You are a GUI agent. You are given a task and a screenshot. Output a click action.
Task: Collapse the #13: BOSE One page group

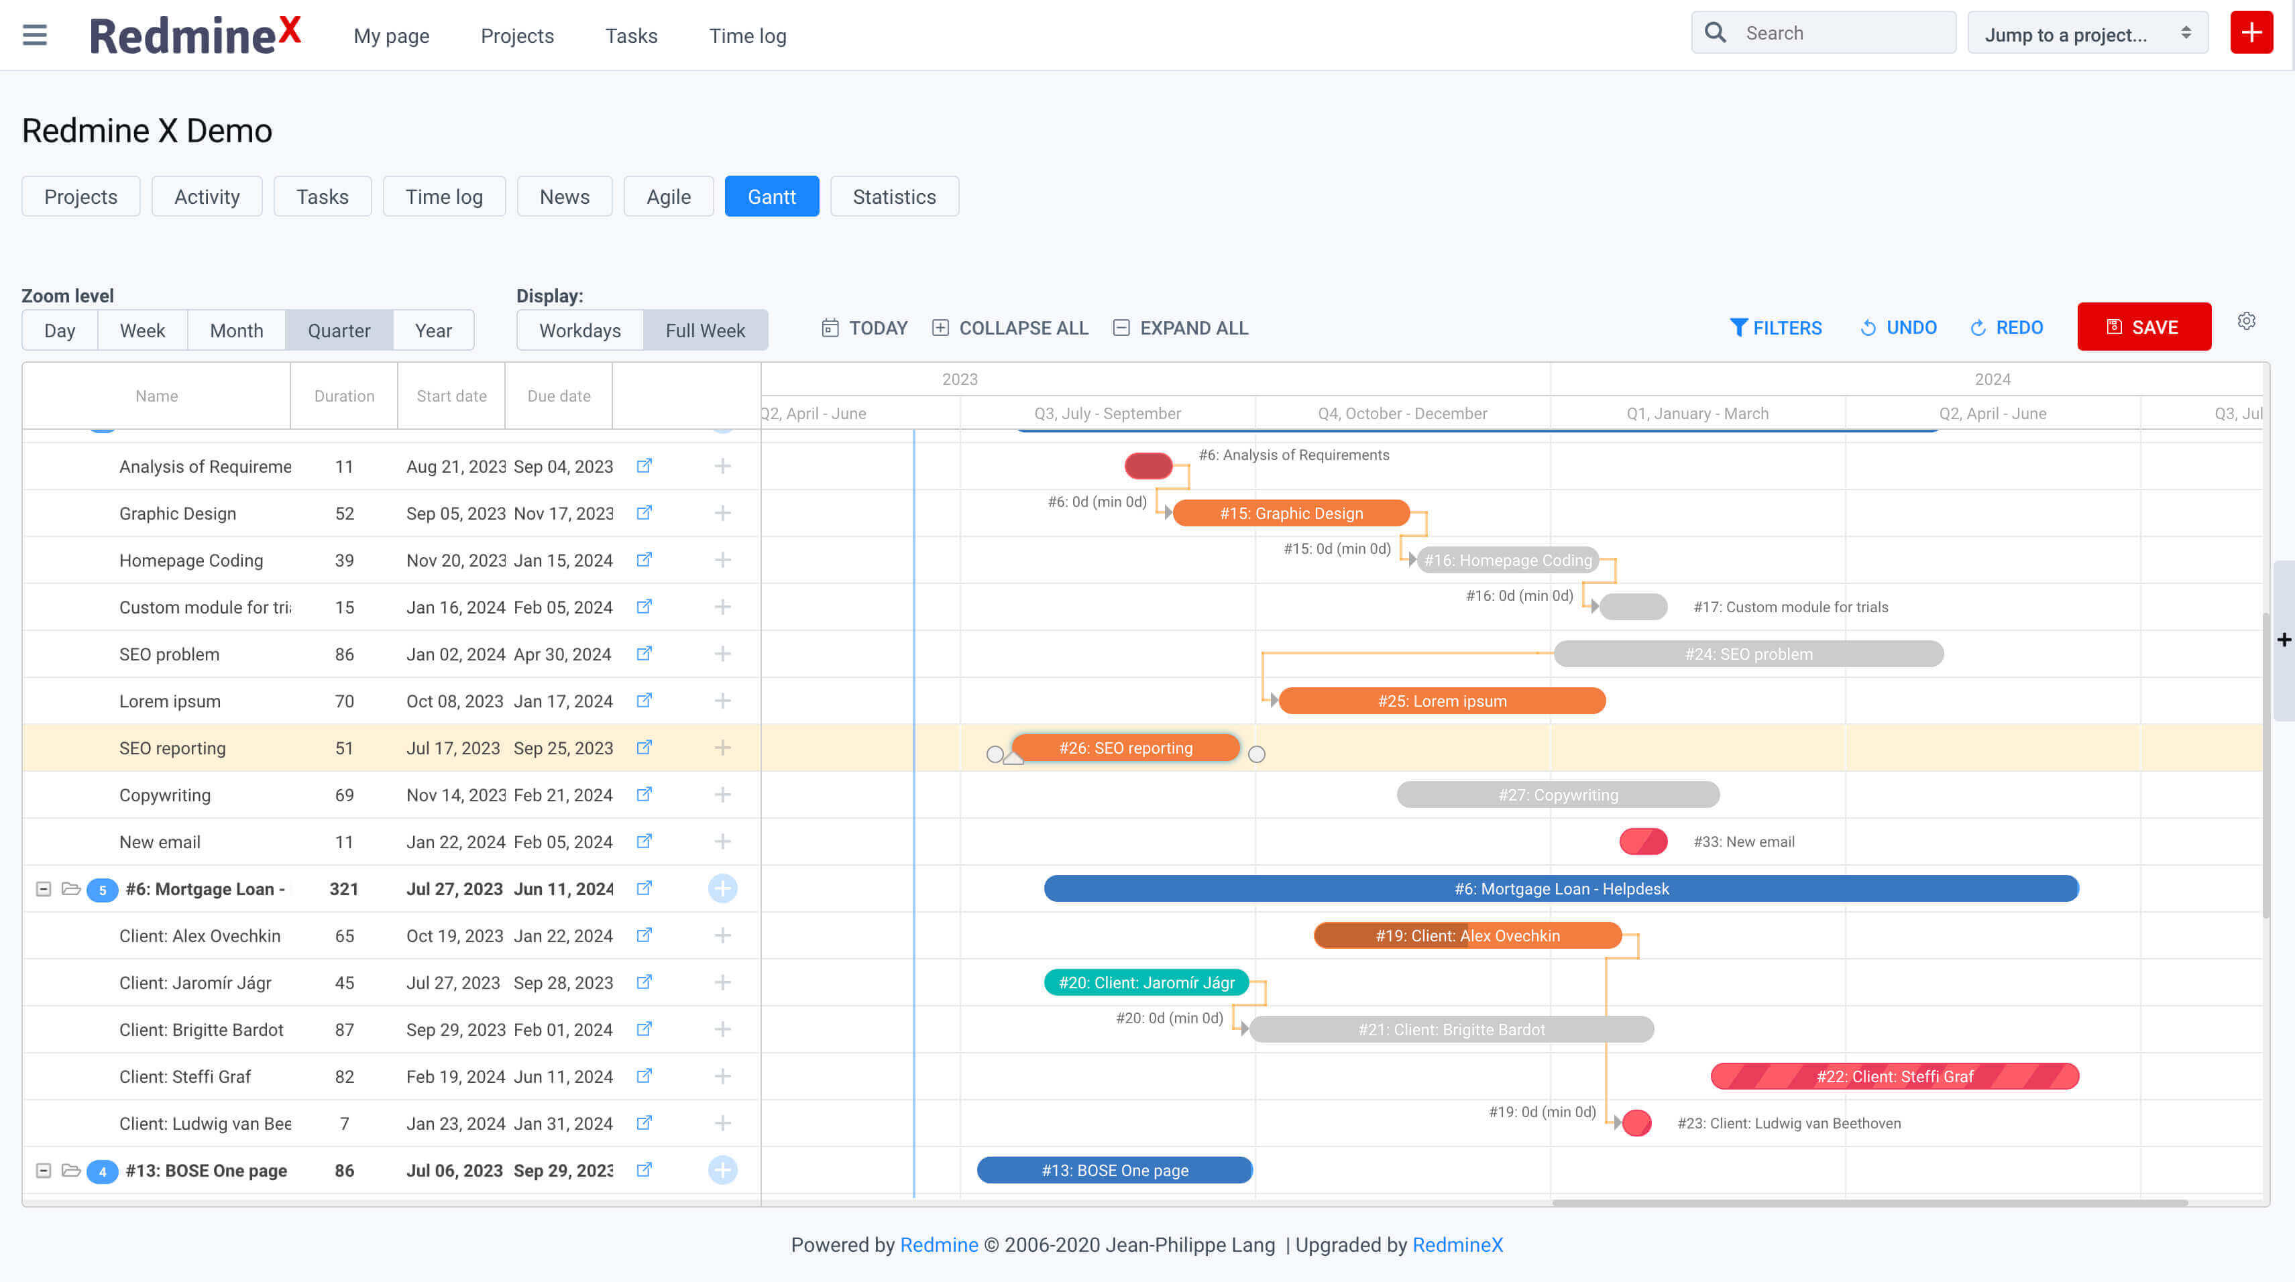tap(43, 1171)
